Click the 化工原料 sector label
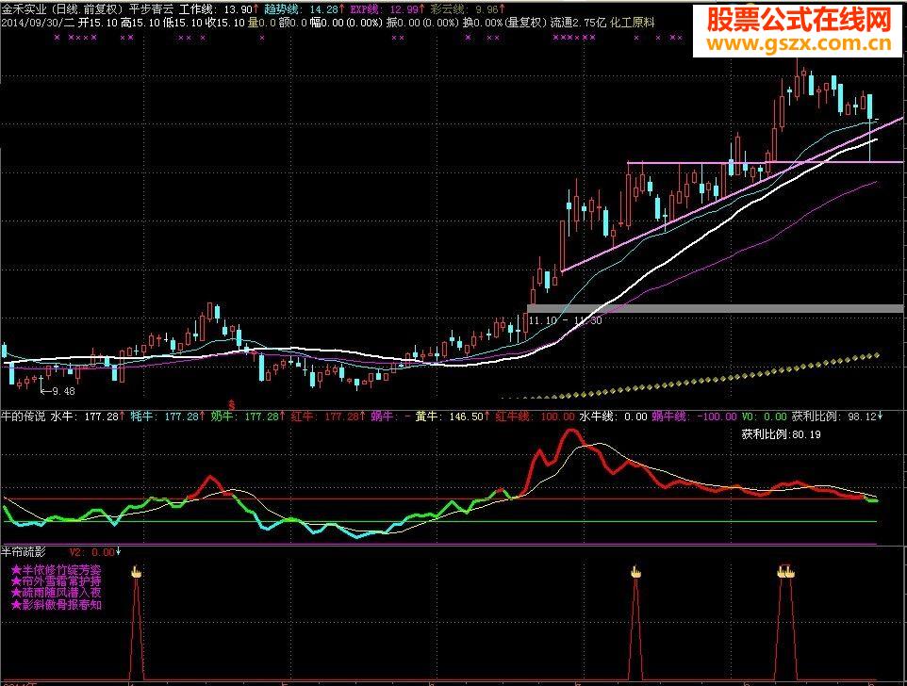This screenshot has height=686, width=907. pyautogui.click(x=633, y=23)
